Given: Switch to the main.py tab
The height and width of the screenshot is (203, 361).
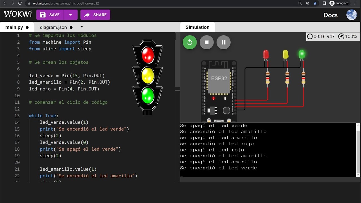Looking at the screenshot, I should click(17, 27).
